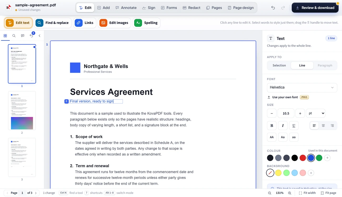Zoom in using the magnifier plus icon

290,193
